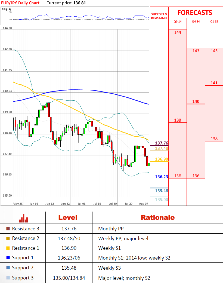This screenshot has height=283, width=223.
Task: Click the 136 low forecast in Q4 14
Action: point(196,176)
